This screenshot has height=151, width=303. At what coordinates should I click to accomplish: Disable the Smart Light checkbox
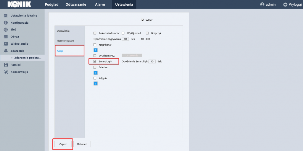[95, 61]
